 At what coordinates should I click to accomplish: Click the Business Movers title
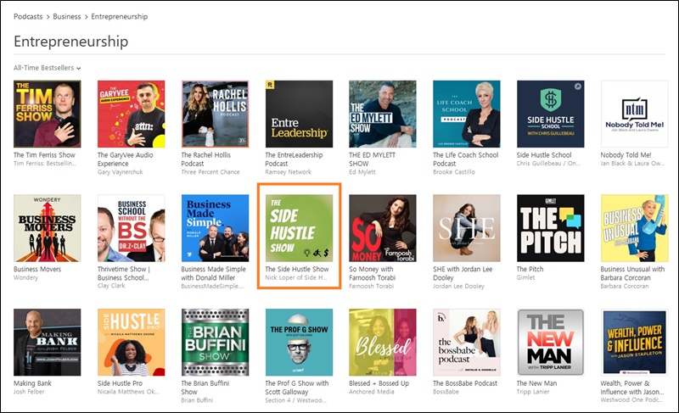(x=37, y=269)
